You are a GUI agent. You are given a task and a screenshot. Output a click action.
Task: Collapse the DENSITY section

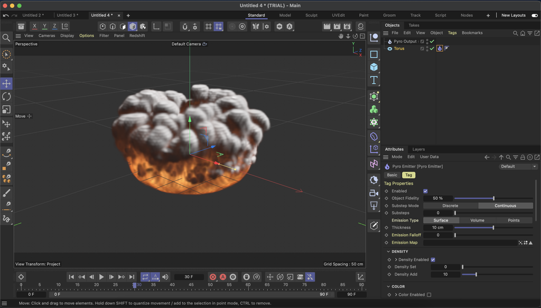389,252
